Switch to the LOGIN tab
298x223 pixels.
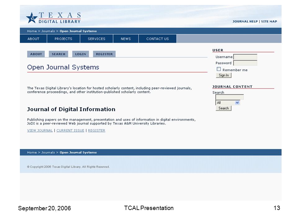click(80, 54)
